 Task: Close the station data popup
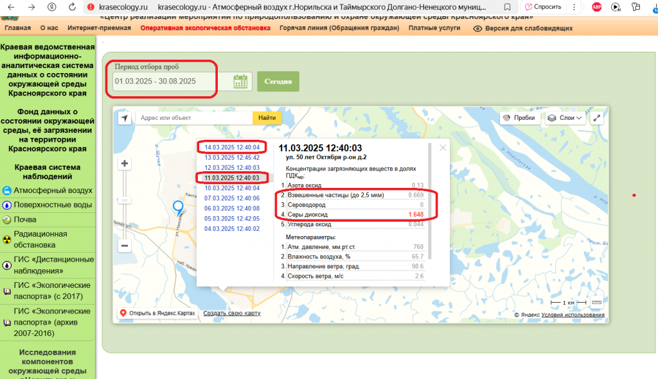click(x=443, y=148)
